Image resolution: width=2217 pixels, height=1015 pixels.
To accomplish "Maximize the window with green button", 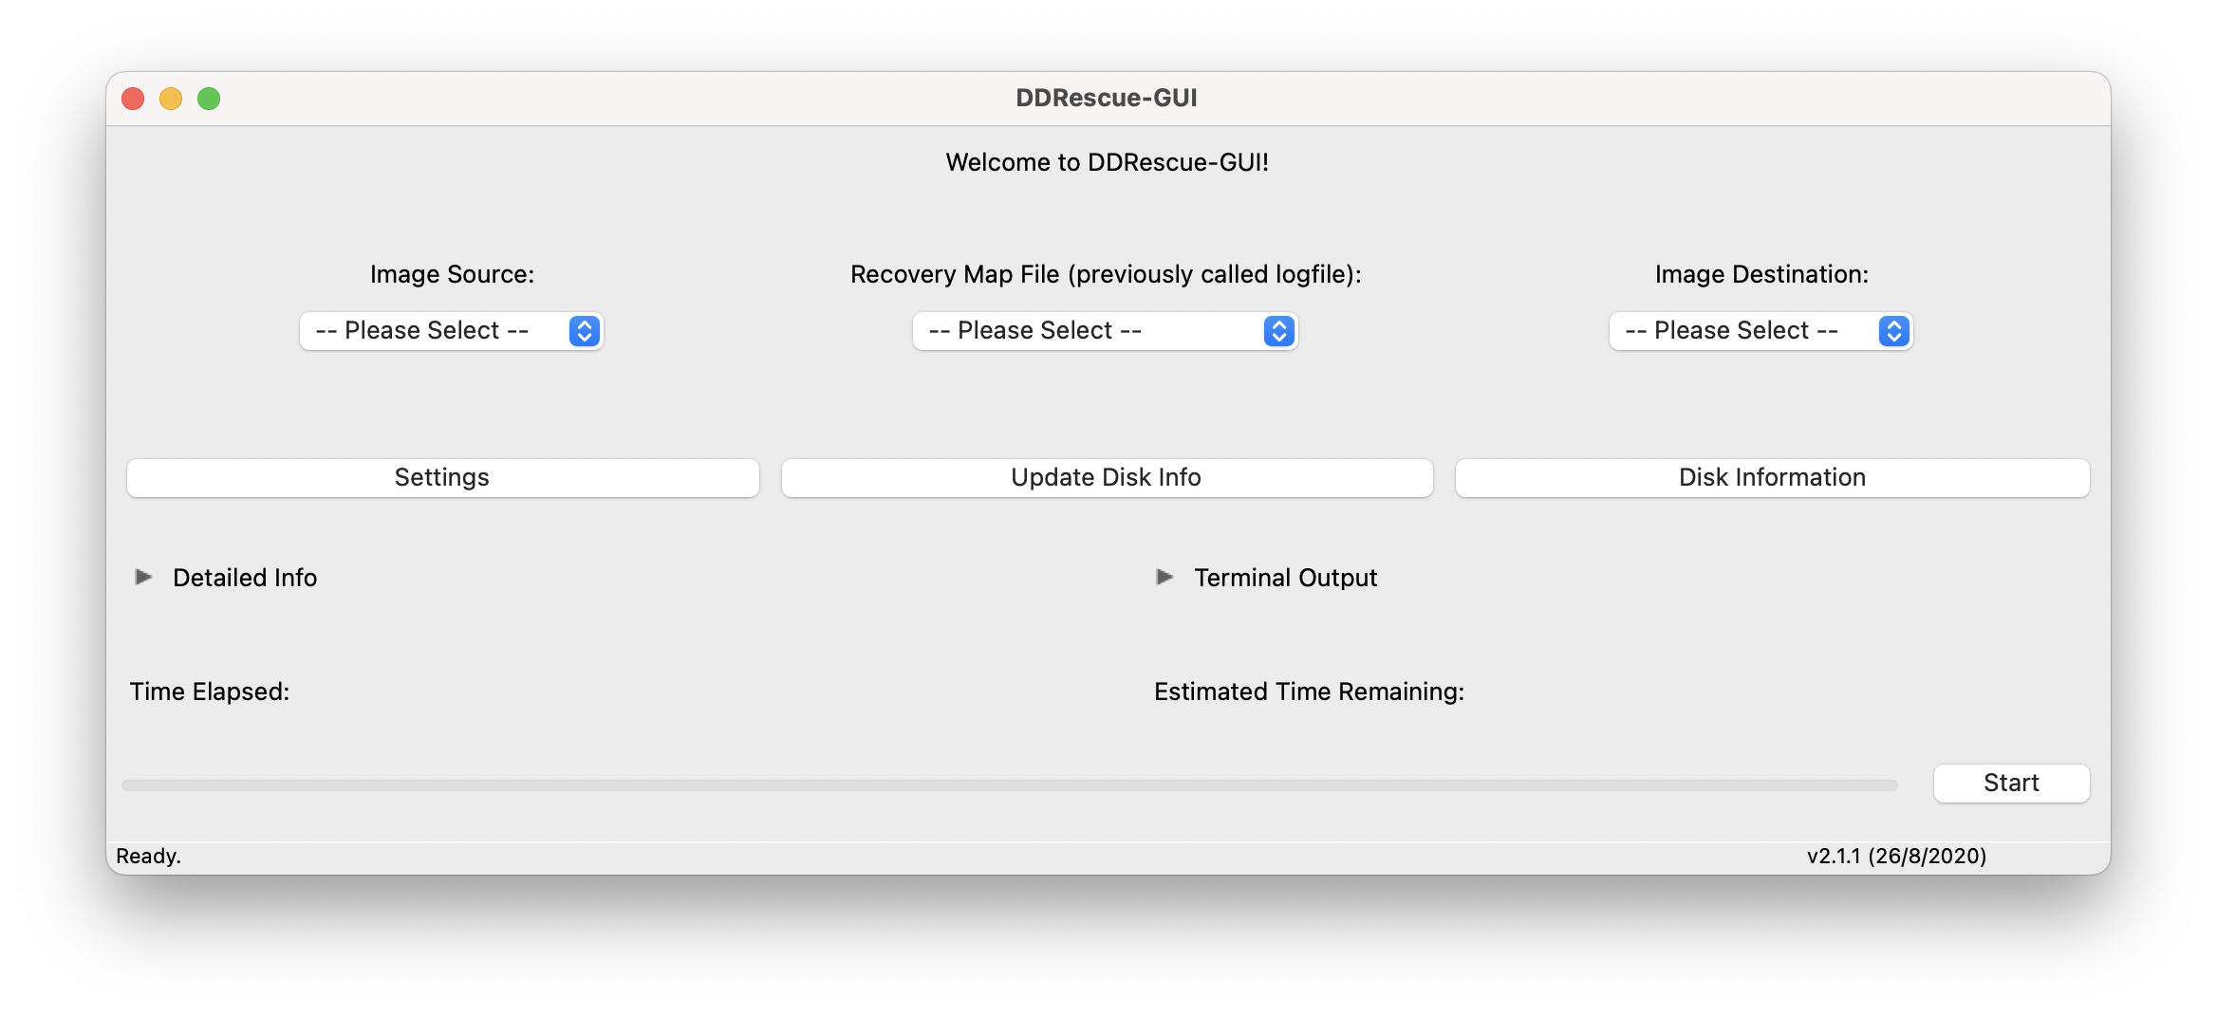I will pos(209,99).
